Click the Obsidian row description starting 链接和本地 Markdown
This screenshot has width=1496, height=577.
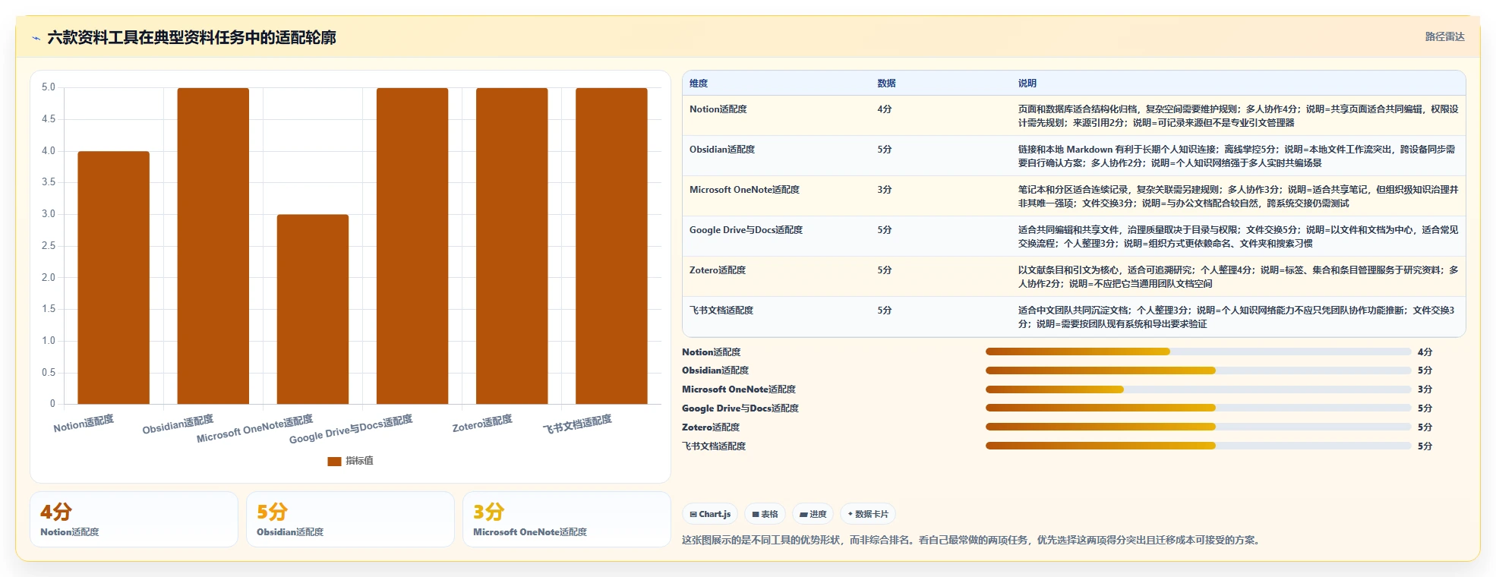(x=1236, y=156)
